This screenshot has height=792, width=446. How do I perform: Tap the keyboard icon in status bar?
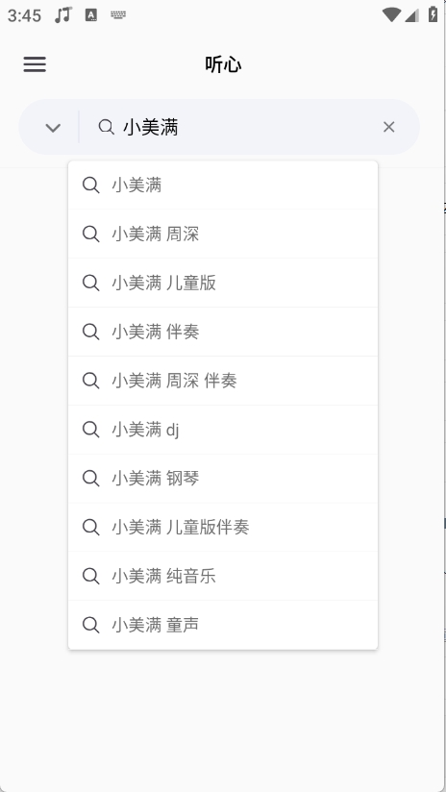(118, 15)
